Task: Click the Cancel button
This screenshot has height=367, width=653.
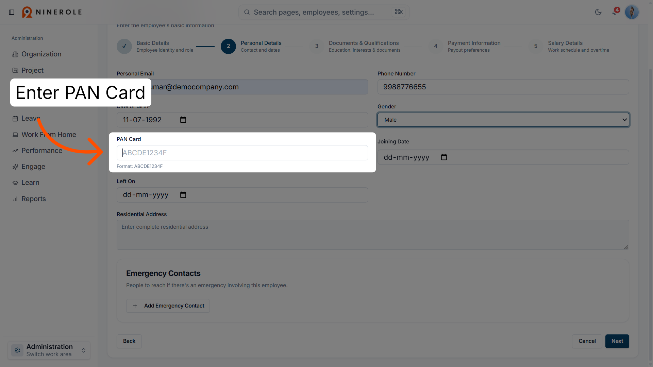Action: pos(587,341)
